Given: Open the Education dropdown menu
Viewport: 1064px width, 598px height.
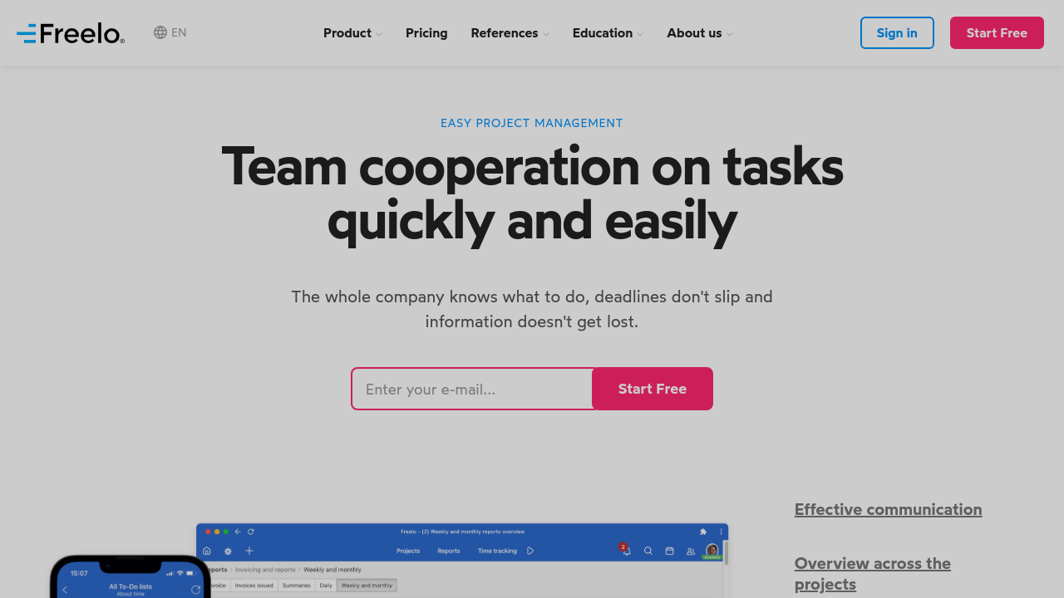Looking at the screenshot, I should [x=607, y=33].
